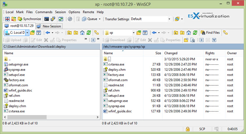Select local file wfinf_guide.doc
The width and height of the screenshot is (246, 134).
click(x=20, y=90)
